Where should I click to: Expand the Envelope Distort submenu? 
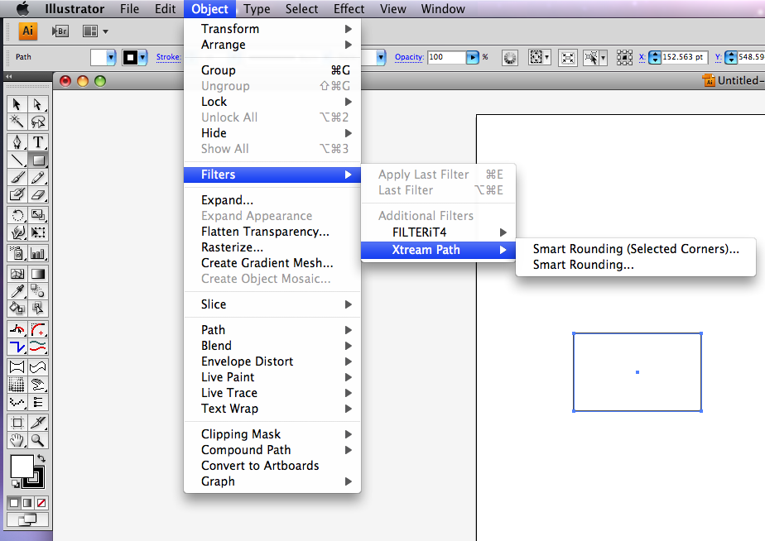click(272, 361)
